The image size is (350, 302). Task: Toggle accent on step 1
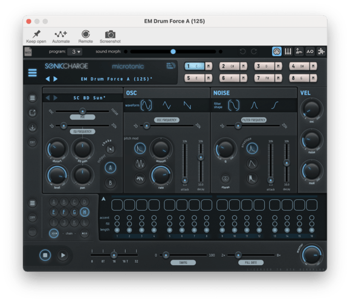coord(117,217)
